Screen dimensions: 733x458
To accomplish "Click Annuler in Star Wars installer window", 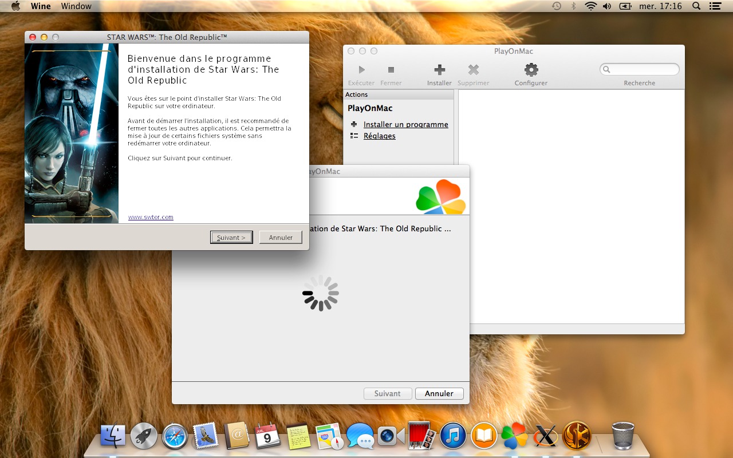I will tap(281, 238).
